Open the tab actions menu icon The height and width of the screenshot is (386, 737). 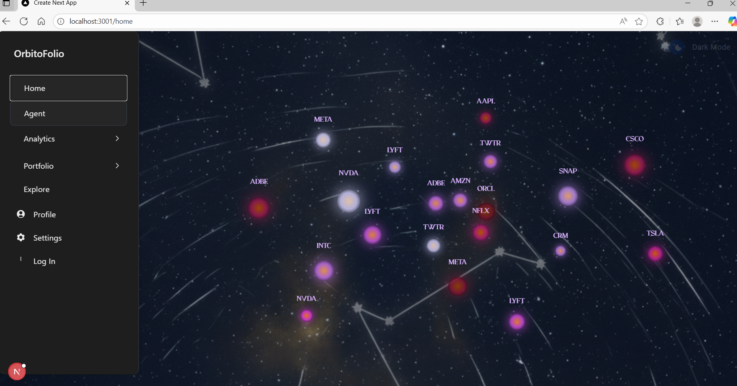point(6,3)
